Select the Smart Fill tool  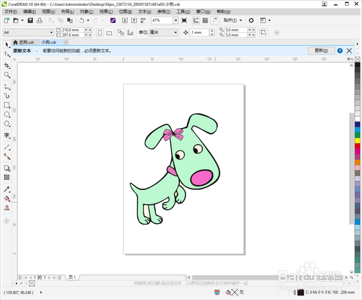click(7, 208)
